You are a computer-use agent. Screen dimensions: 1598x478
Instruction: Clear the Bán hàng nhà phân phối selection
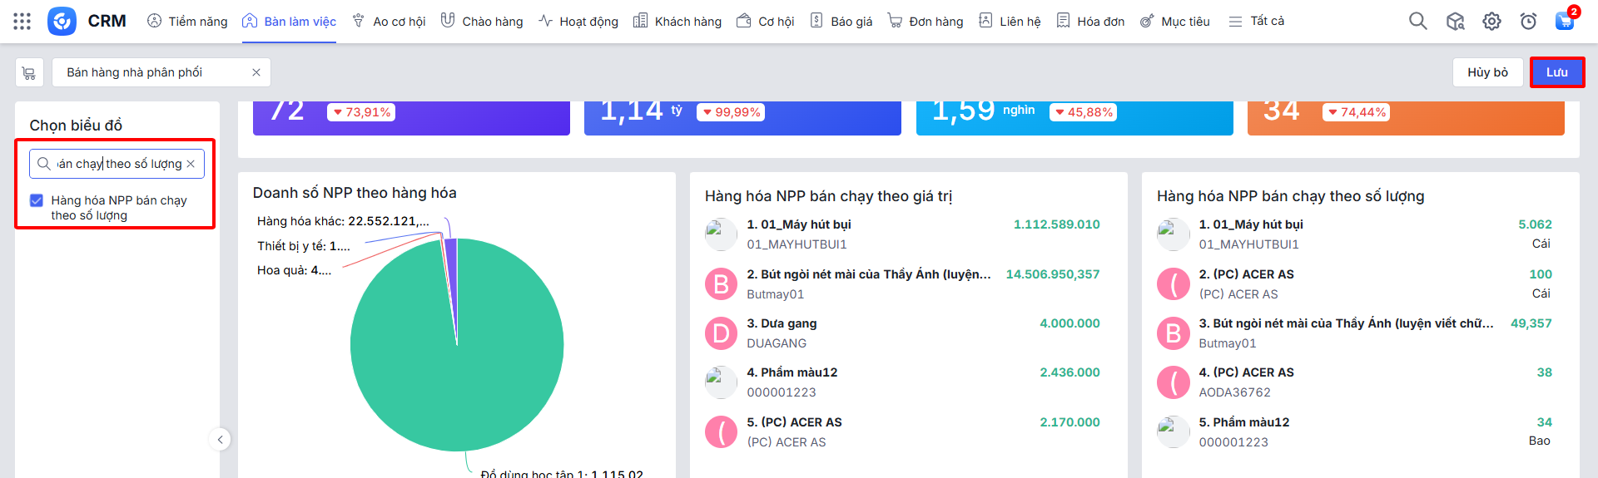click(x=256, y=72)
